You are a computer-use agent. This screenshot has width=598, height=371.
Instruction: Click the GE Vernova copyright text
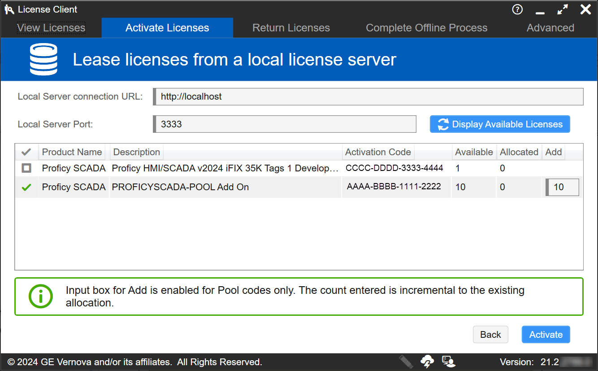click(x=135, y=362)
